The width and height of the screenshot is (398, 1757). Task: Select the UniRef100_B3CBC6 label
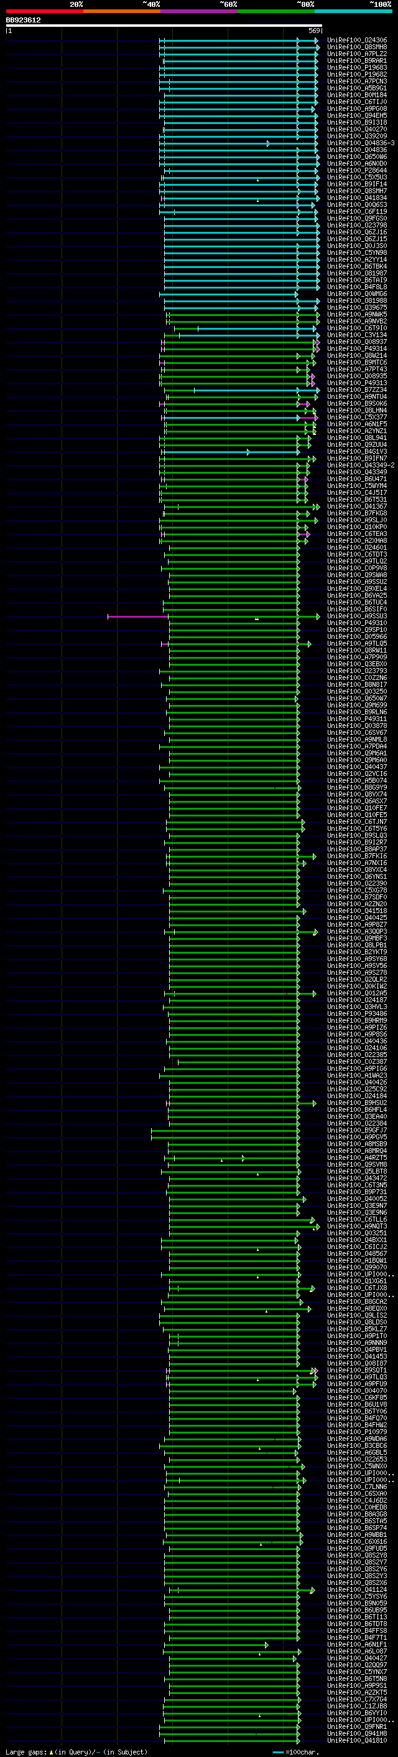[357, 1446]
